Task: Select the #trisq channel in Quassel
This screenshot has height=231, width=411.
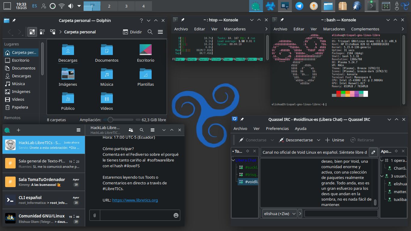Action: 249,174
